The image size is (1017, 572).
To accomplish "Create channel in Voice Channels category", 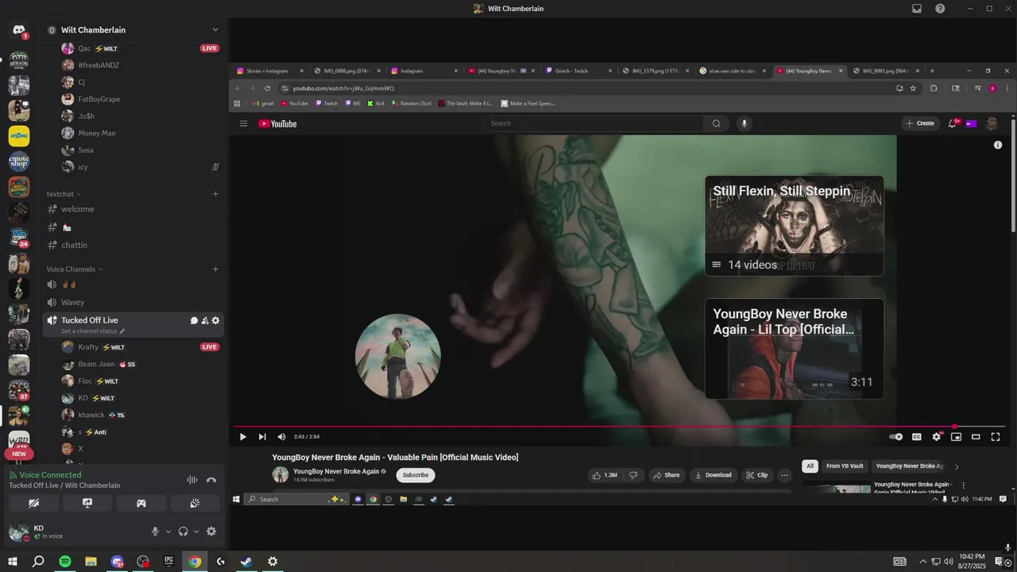I will 215,269.
